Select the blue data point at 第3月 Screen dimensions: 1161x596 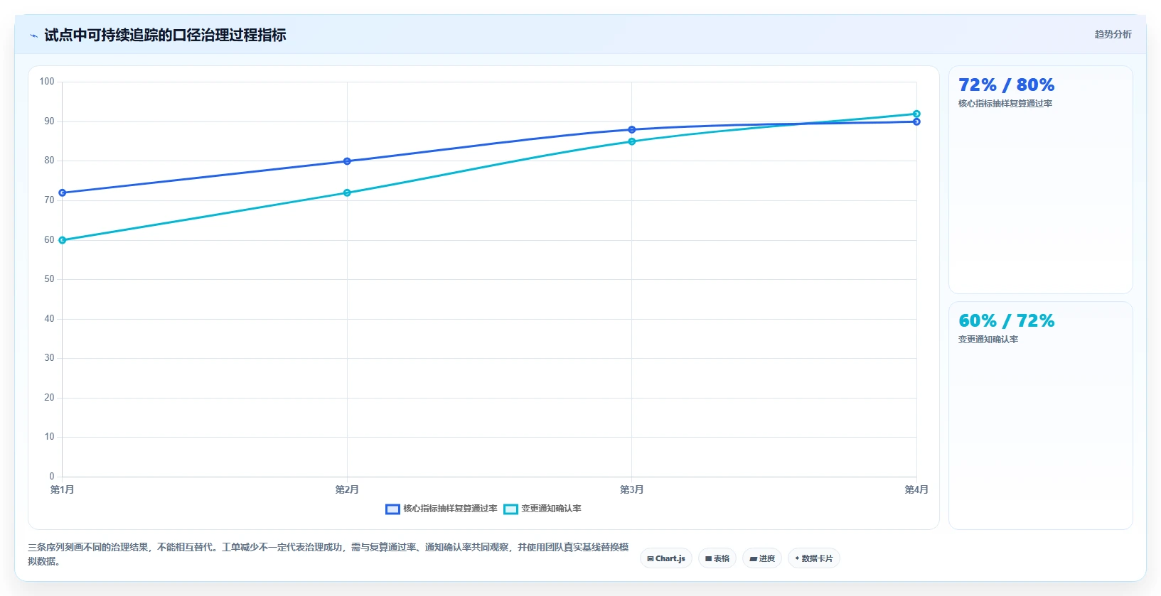(x=631, y=130)
